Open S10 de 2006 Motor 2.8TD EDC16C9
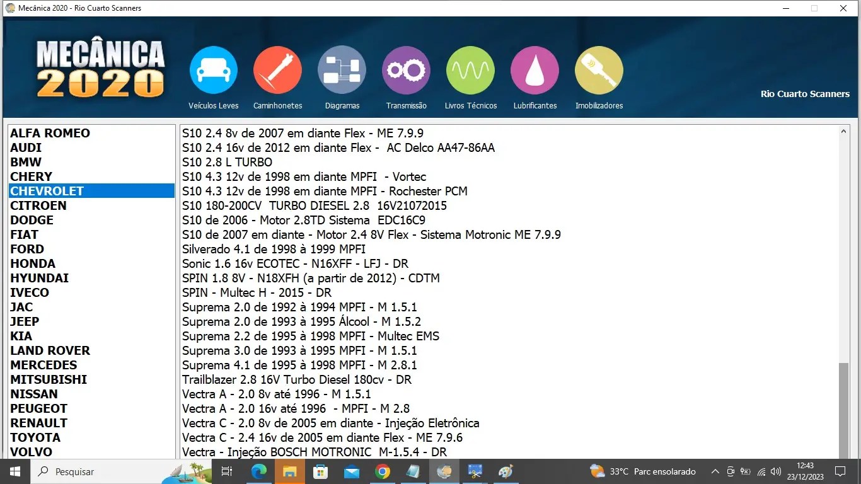 (304, 220)
